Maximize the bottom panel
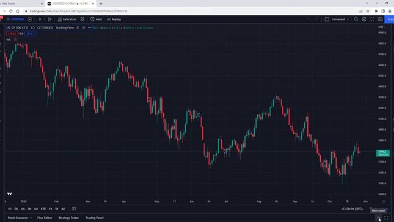Screen dimensions: 394x222 pyautogui.click(x=387, y=218)
